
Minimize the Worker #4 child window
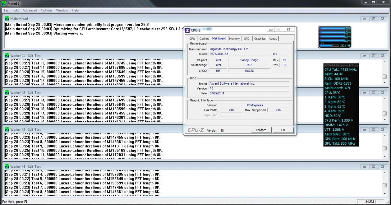tap(364, 167)
